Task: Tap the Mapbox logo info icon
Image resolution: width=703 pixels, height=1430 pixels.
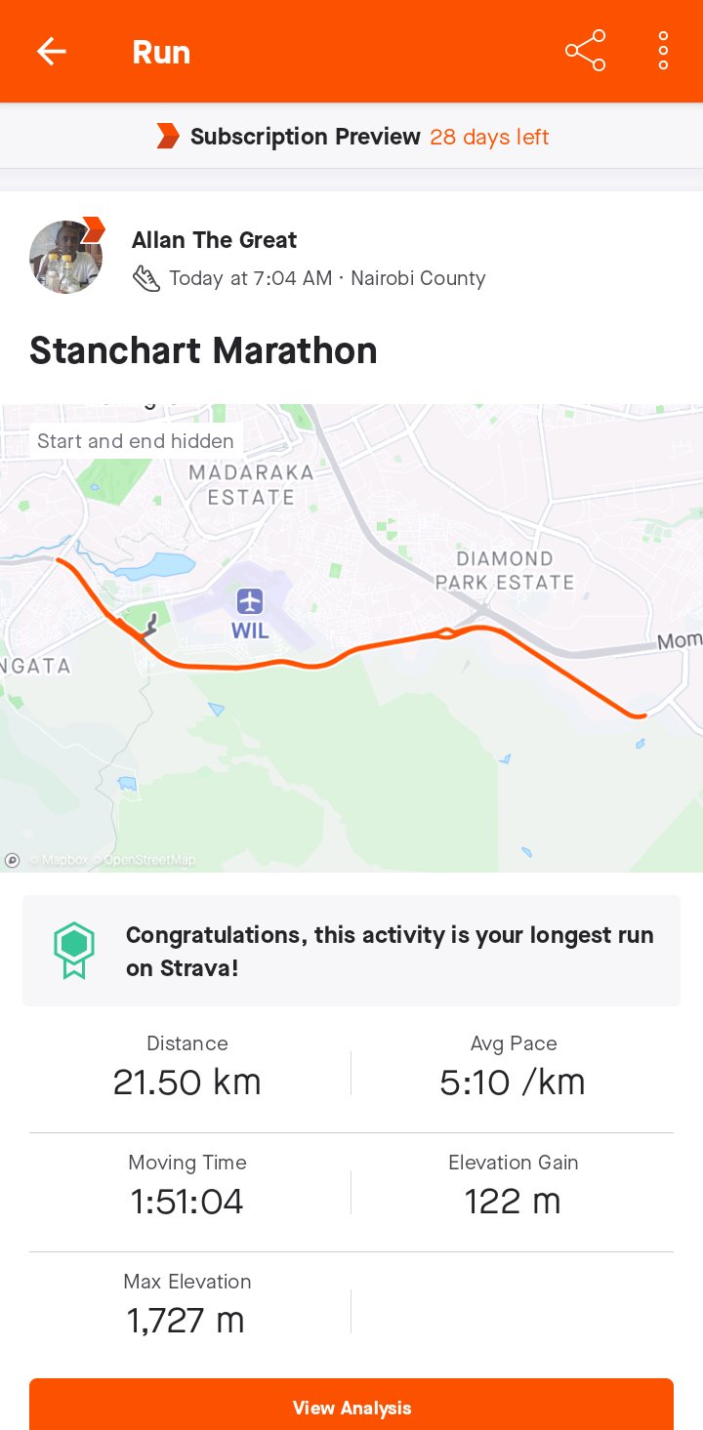Action: [x=13, y=860]
